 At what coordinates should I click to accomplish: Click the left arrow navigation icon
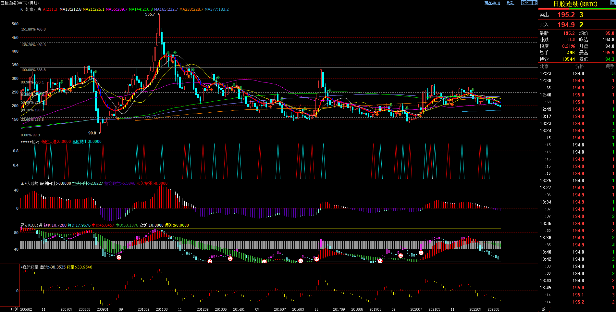click(x=524, y=3)
